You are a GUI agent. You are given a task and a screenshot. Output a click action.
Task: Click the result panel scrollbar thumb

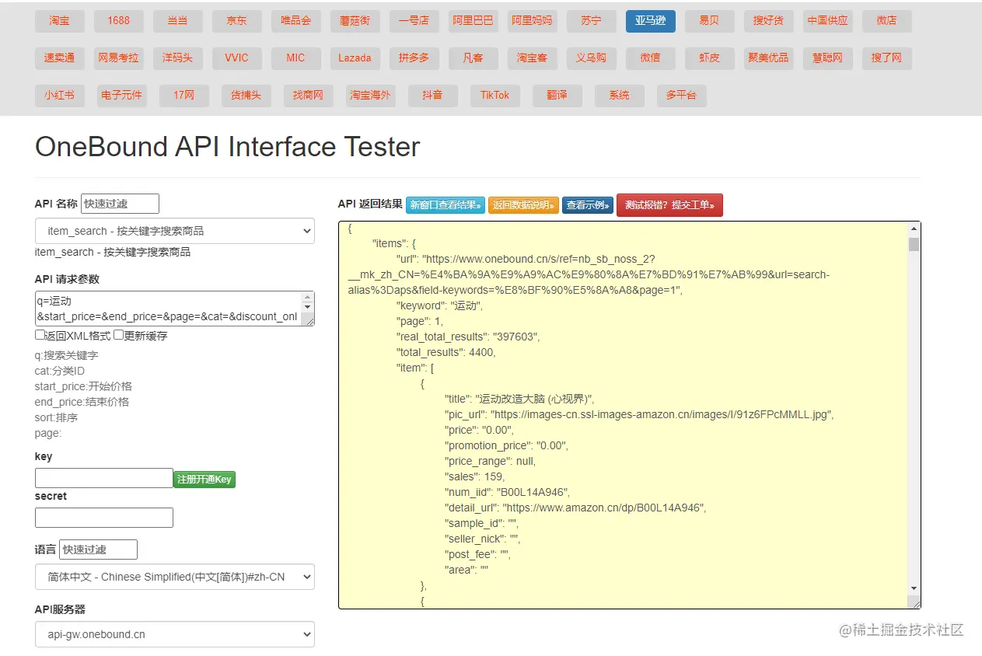[914, 244]
